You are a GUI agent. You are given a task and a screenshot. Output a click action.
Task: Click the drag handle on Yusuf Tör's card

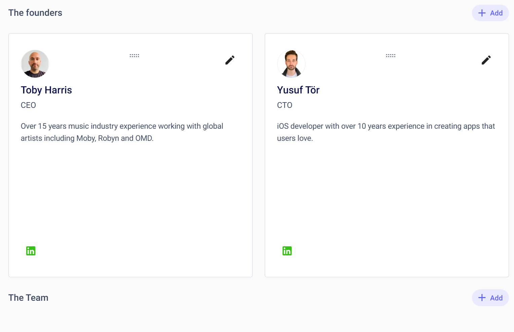[x=391, y=56]
